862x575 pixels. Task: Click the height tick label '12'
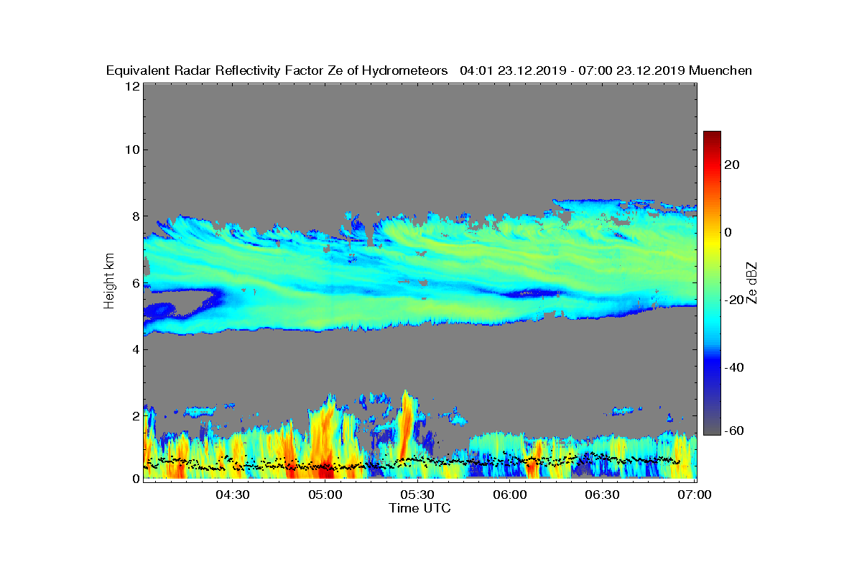(132, 86)
